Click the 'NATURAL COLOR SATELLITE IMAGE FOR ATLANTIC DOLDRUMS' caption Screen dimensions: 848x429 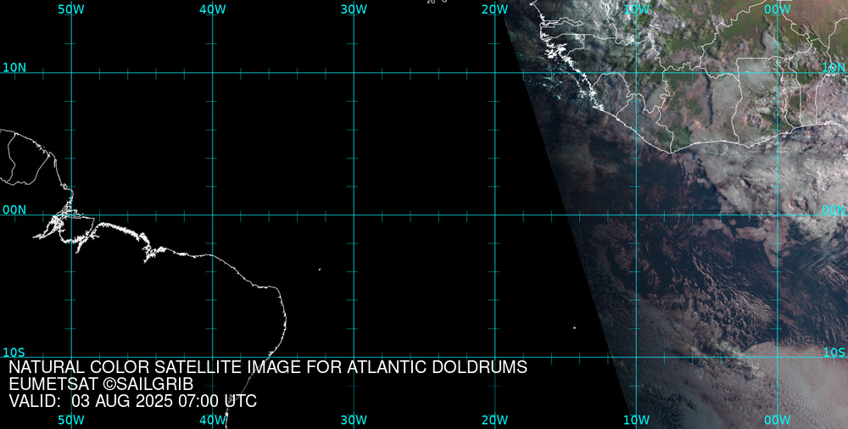[268, 367]
